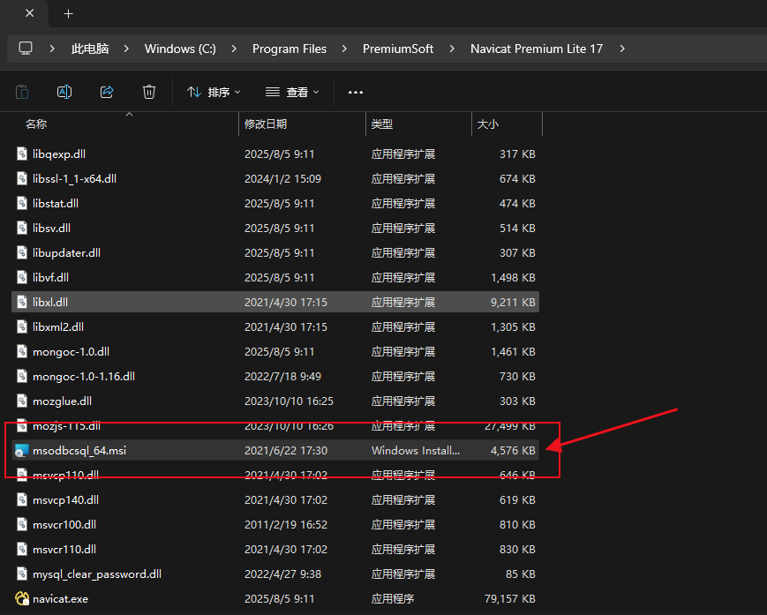Click the Paste clipboard icon
767x615 pixels.
pos(22,92)
